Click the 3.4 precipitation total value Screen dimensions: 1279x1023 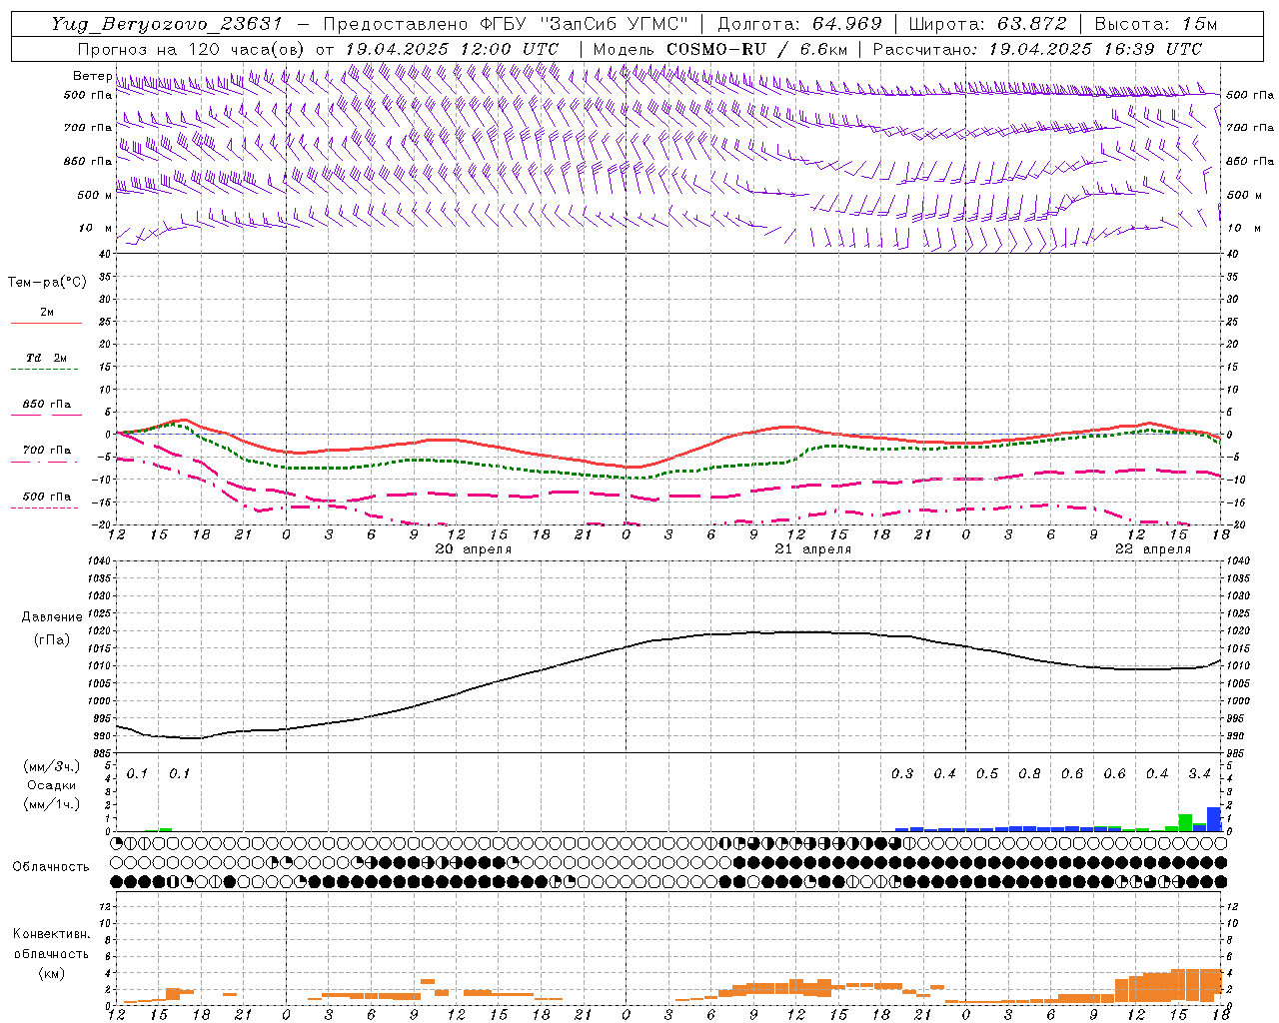coord(1200,774)
